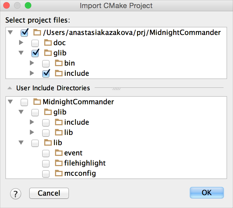Click the mcconfig folder icon

(59, 173)
